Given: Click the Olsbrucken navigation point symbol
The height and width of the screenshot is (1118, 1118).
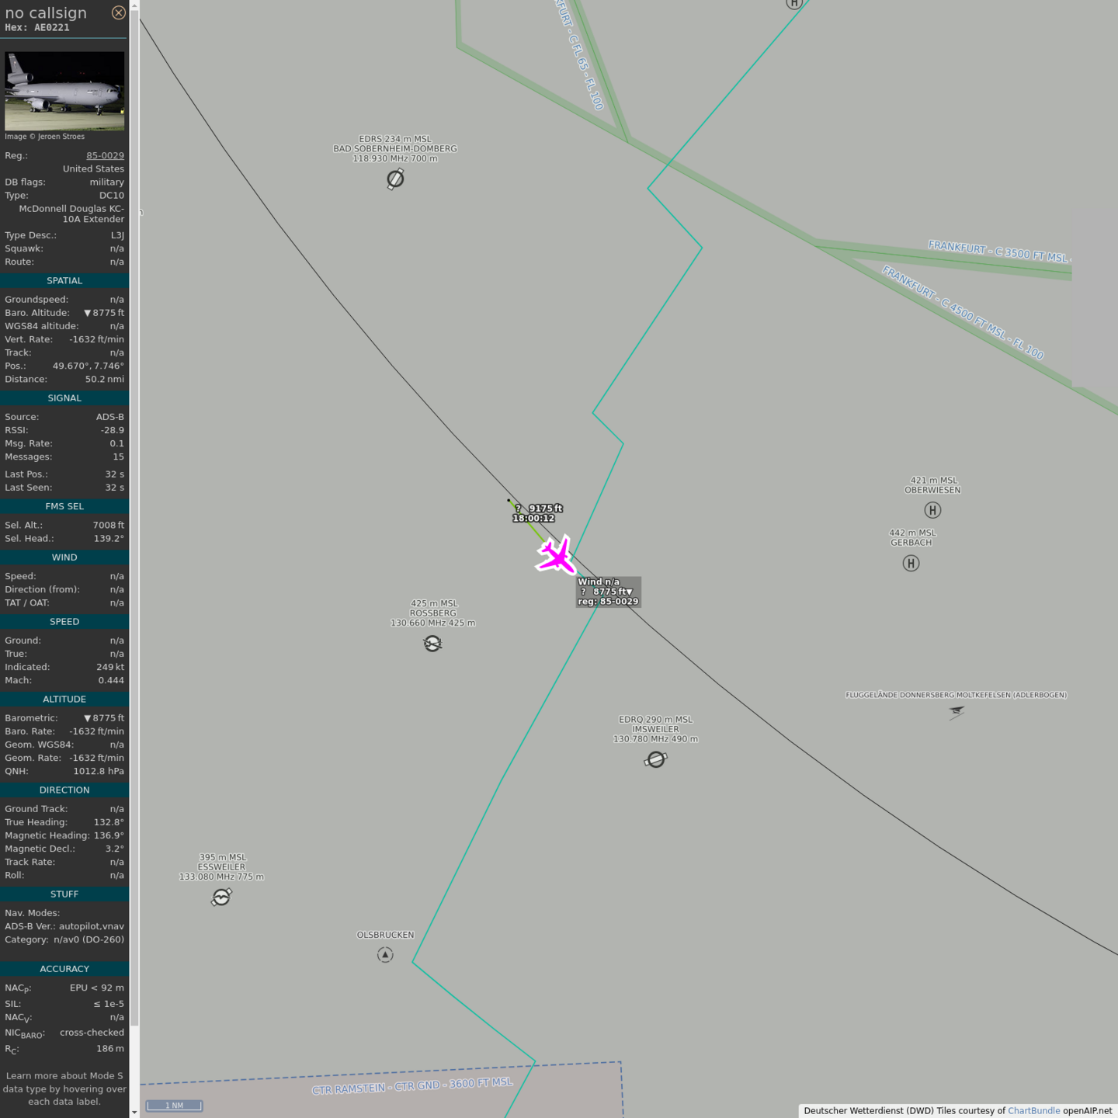Looking at the screenshot, I should (x=385, y=954).
